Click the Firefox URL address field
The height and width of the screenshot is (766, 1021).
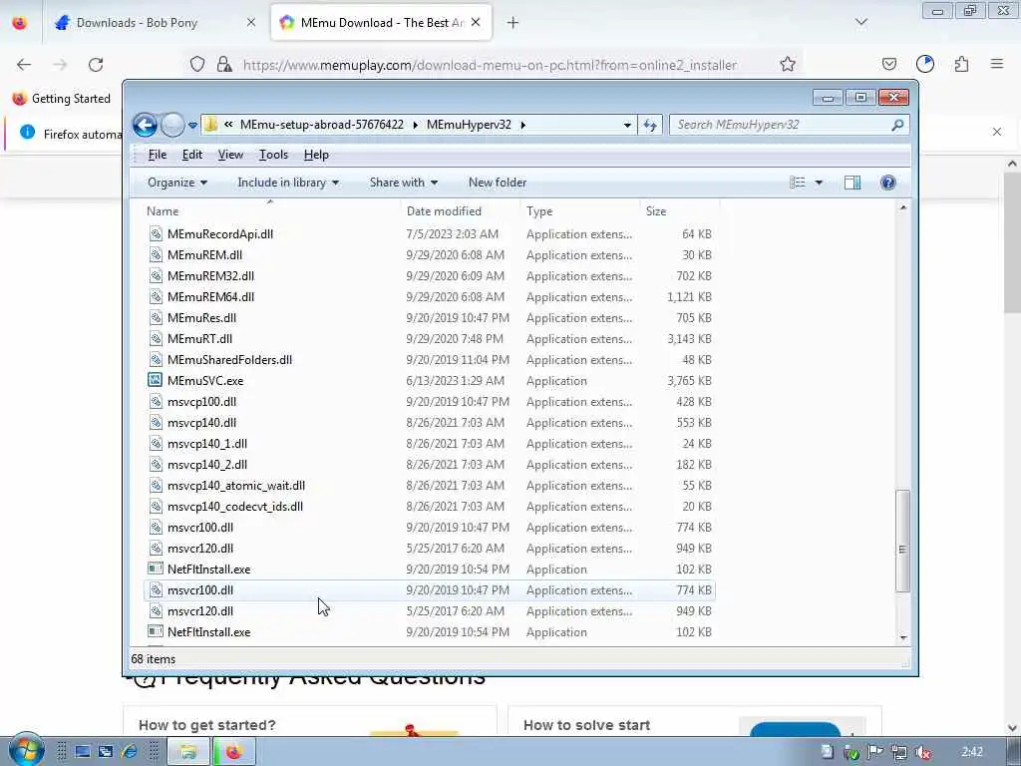pos(490,65)
